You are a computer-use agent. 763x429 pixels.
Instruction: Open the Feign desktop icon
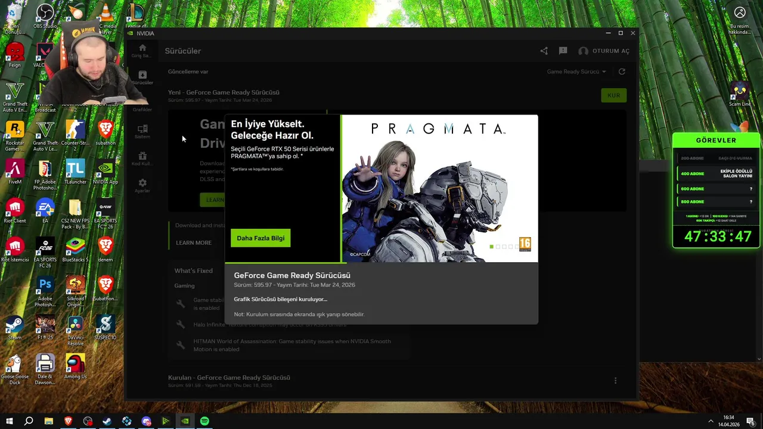15,56
